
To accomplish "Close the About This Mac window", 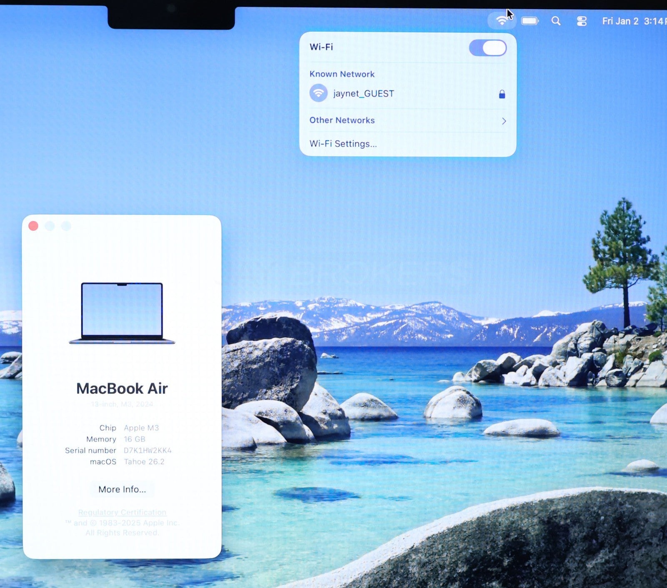I will click(33, 226).
